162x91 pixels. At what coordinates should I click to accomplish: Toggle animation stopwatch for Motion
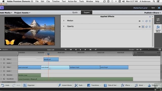(x=143, y=21)
